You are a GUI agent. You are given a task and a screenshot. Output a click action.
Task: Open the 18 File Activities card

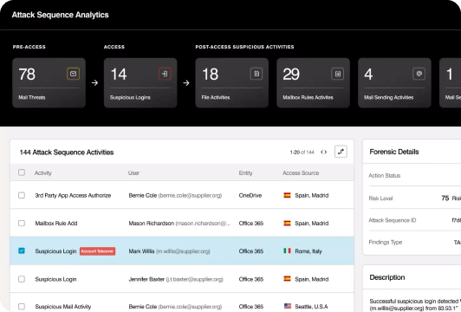point(232,82)
